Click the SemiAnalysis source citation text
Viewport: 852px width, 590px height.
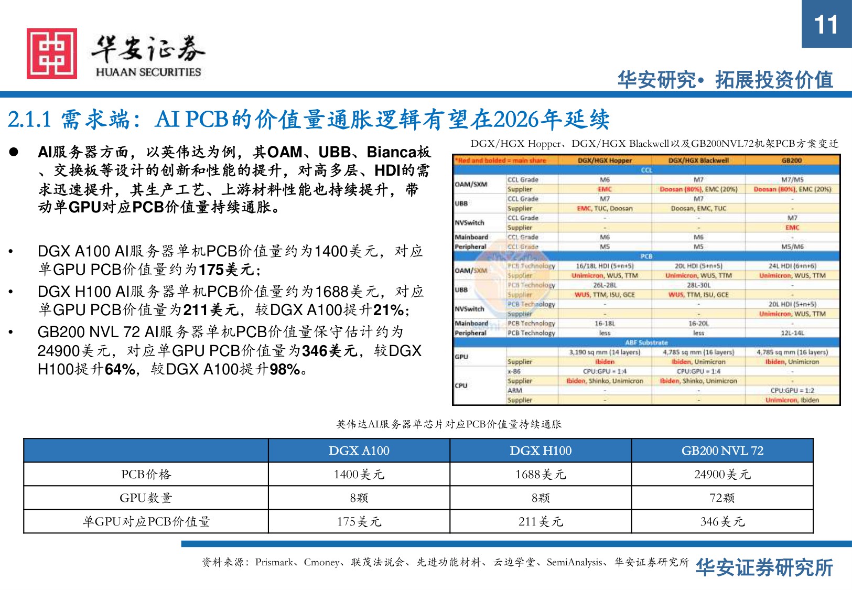coord(574,563)
